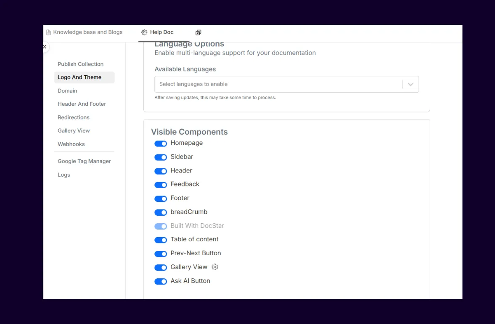Disable the Sidebar visibility toggle

[161, 157]
